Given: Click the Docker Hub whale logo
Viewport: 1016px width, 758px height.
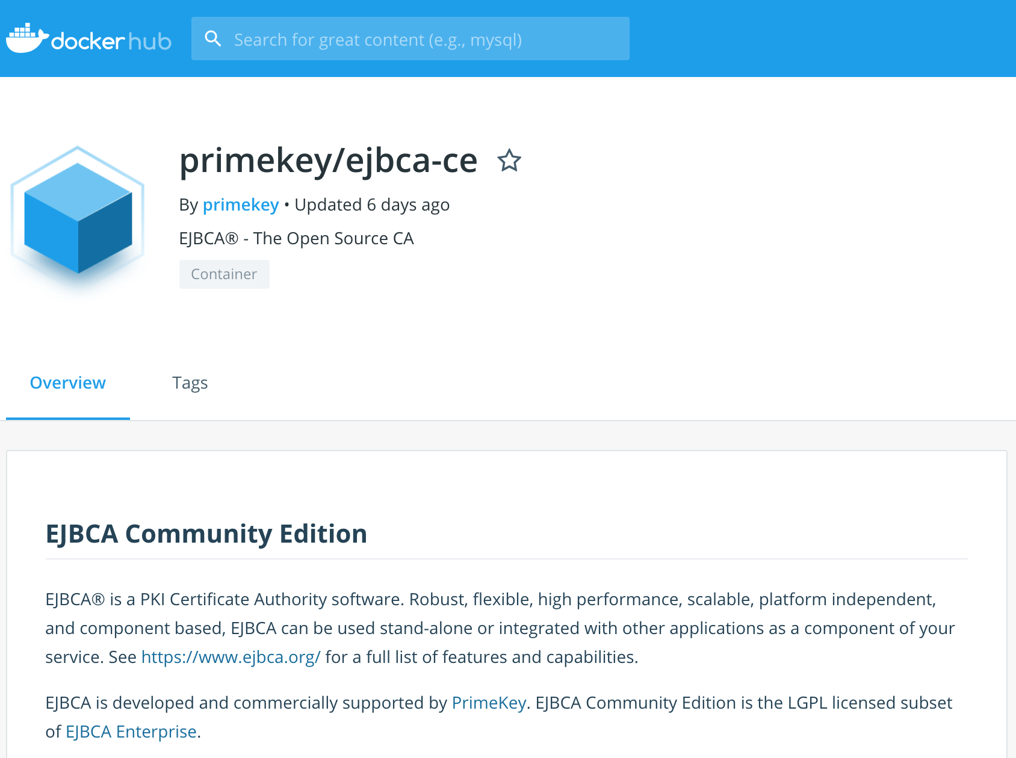Looking at the screenshot, I should coord(26,37).
